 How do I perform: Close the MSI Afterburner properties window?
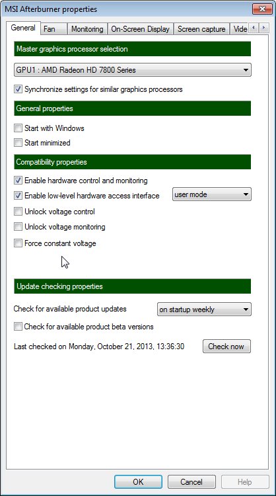click(x=261, y=9)
